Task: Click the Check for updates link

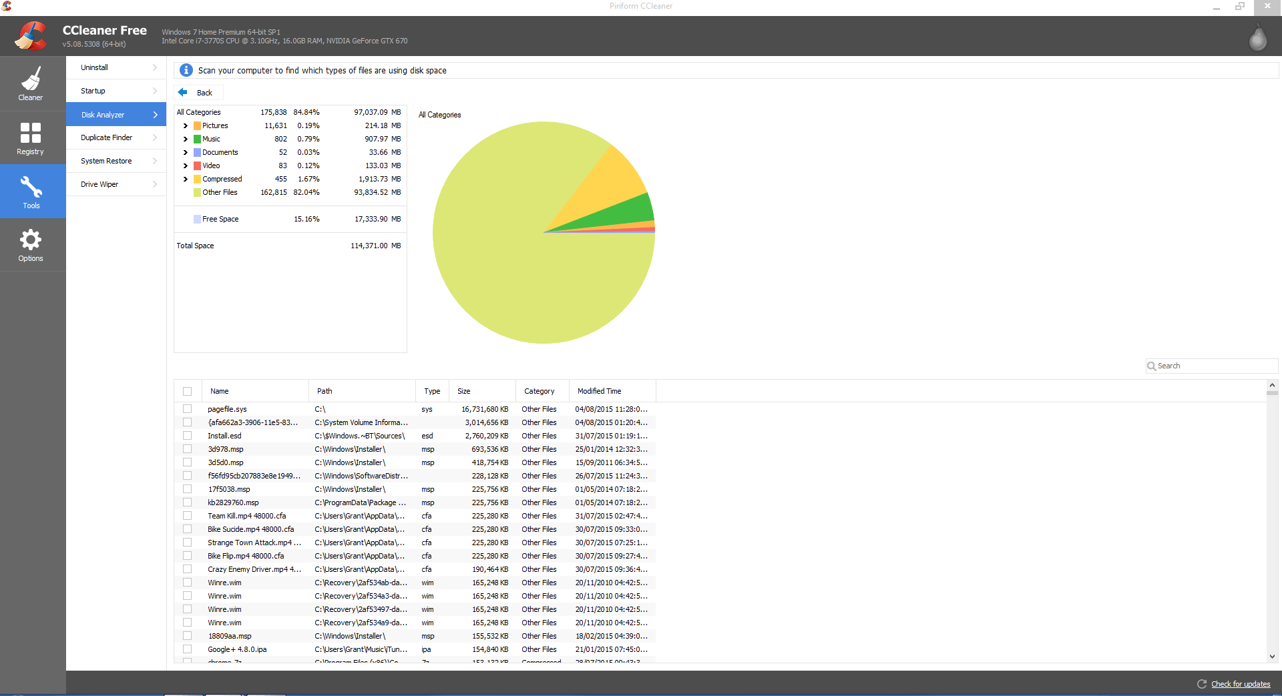Action: [x=1241, y=684]
